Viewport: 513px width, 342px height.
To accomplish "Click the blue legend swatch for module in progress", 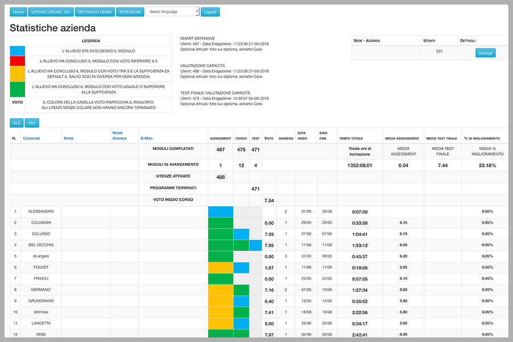I will coord(17,51).
